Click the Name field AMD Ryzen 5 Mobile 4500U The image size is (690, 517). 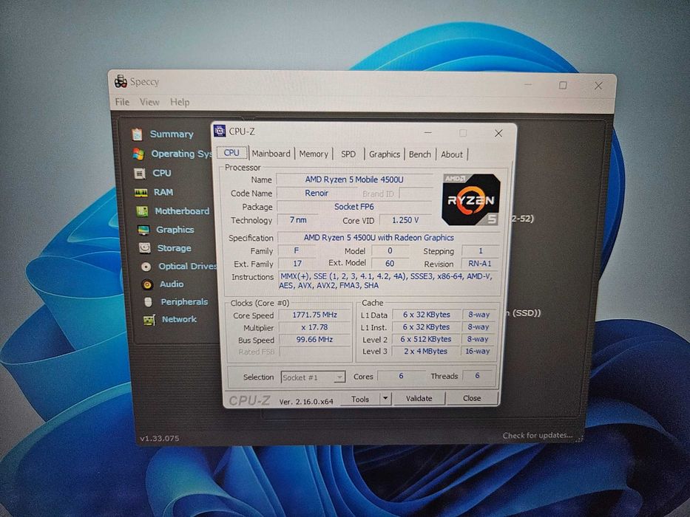tap(355, 179)
